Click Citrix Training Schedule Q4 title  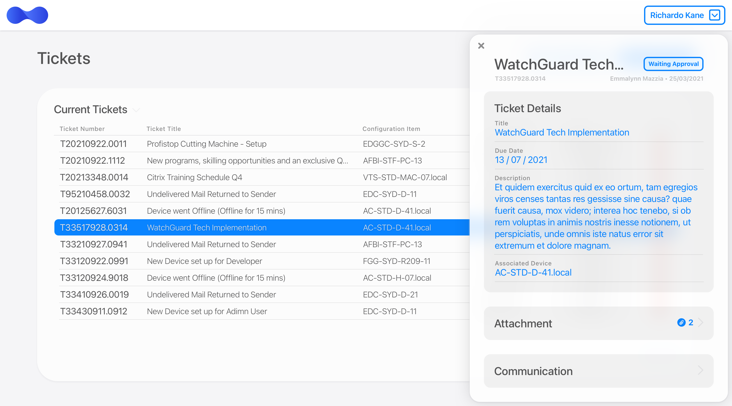tap(195, 177)
